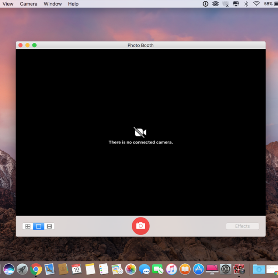Open Calendar showing 19 in Dock

coord(76,269)
